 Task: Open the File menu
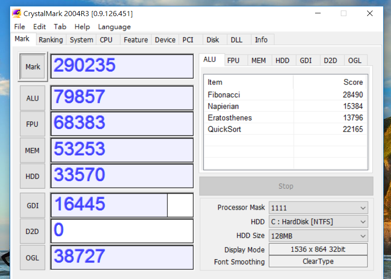19,27
